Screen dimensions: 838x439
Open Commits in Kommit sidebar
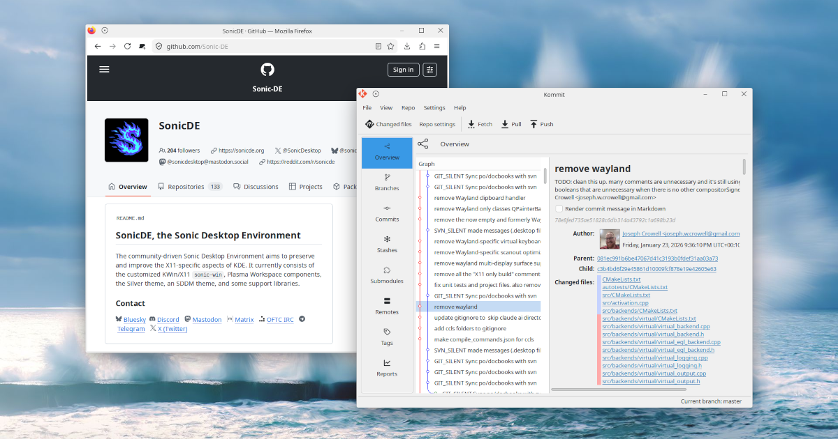(387, 214)
